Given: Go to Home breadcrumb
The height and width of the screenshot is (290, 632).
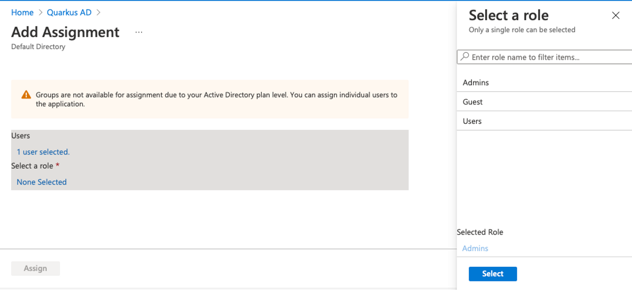Looking at the screenshot, I should 22,12.
